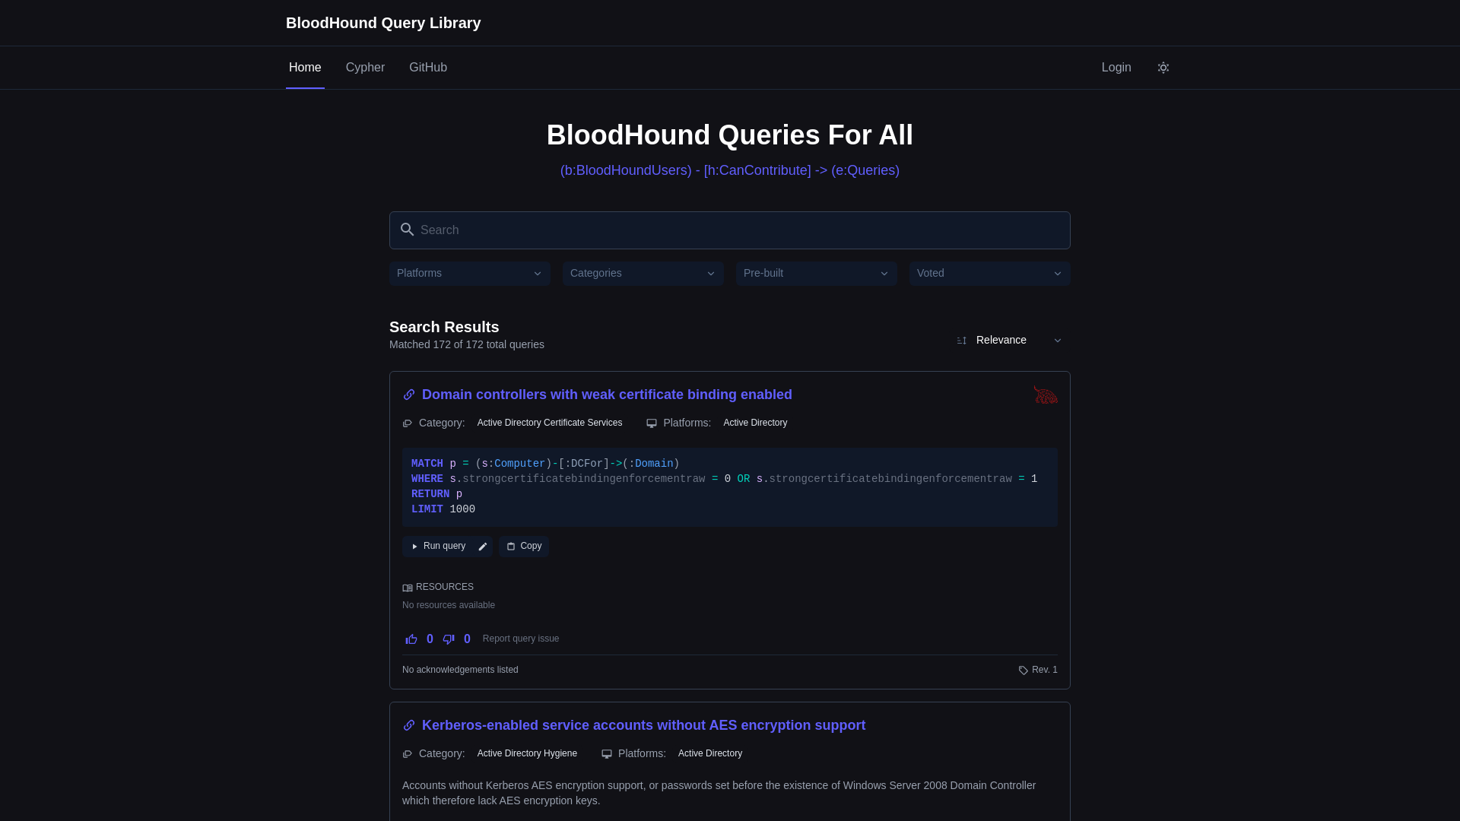Viewport: 1460px width, 821px height.
Task: Open the GitHub nav link
Action: (x=428, y=68)
